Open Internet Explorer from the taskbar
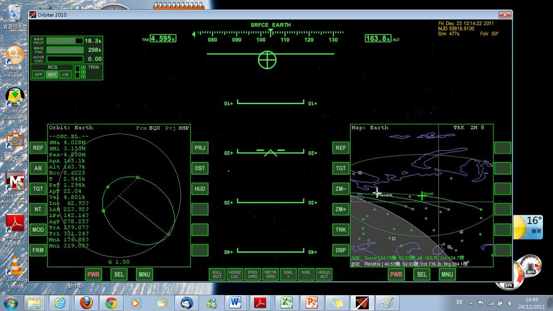553x311 pixels. pos(60,303)
